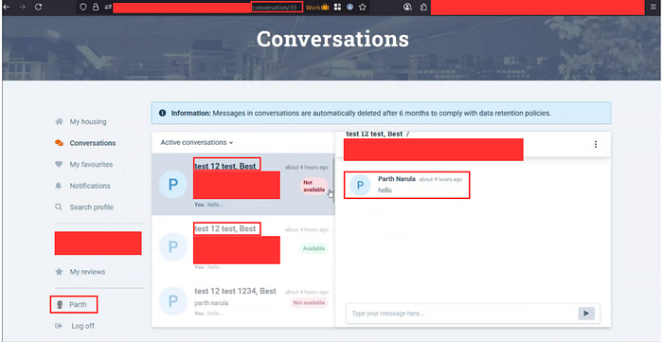This screenshot has height=342, width=663.
Task: Click the parth narula subtitle in the third conversation
Action: click(x=211, y=303)
